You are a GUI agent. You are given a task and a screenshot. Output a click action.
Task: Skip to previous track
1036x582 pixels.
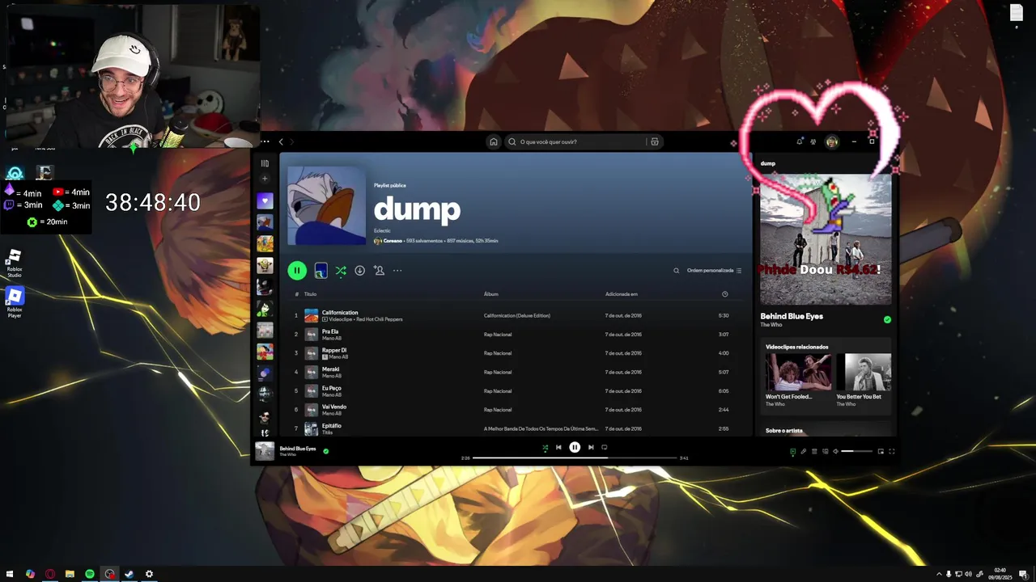click(558, 447)
